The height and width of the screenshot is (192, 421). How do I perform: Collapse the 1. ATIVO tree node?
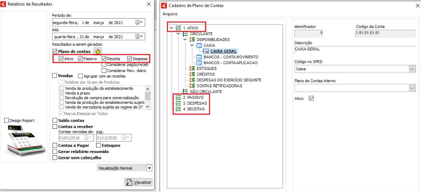point(171,28)
